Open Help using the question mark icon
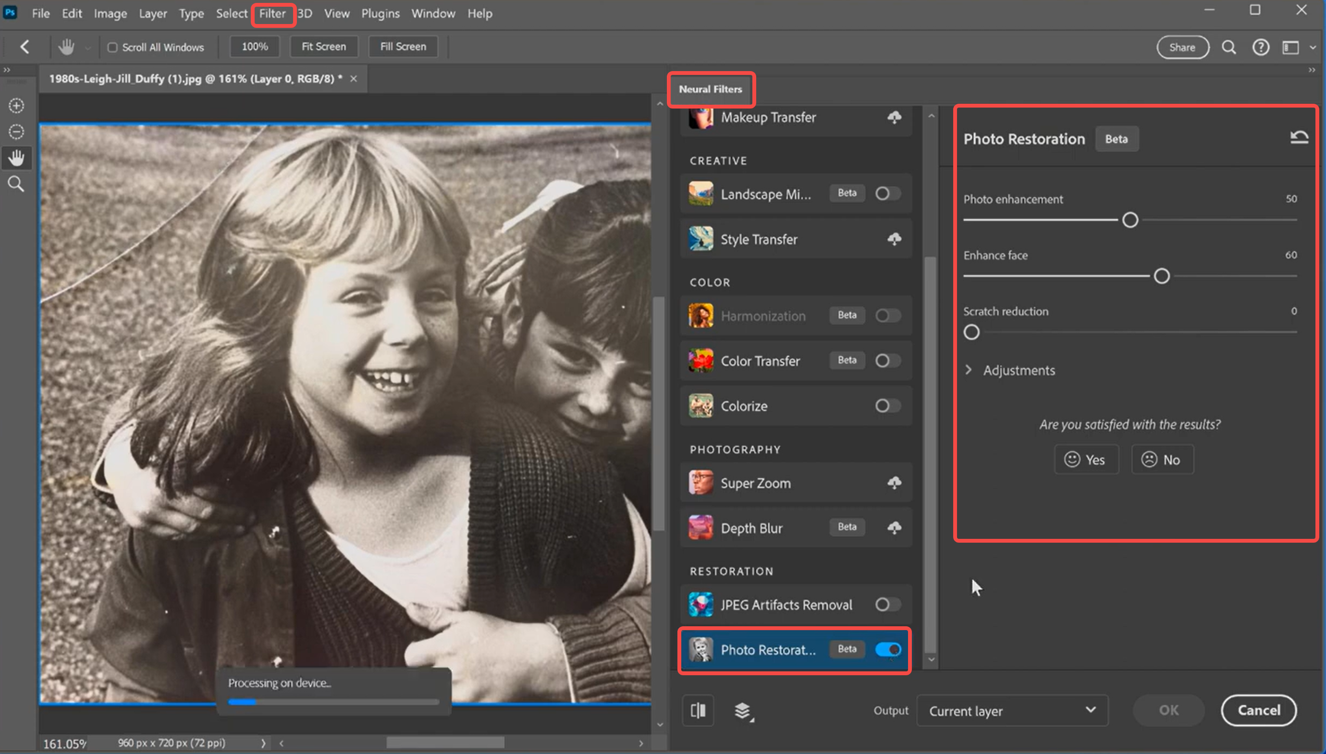This screenshot has width=1326, height=754. click(1261, 47)
